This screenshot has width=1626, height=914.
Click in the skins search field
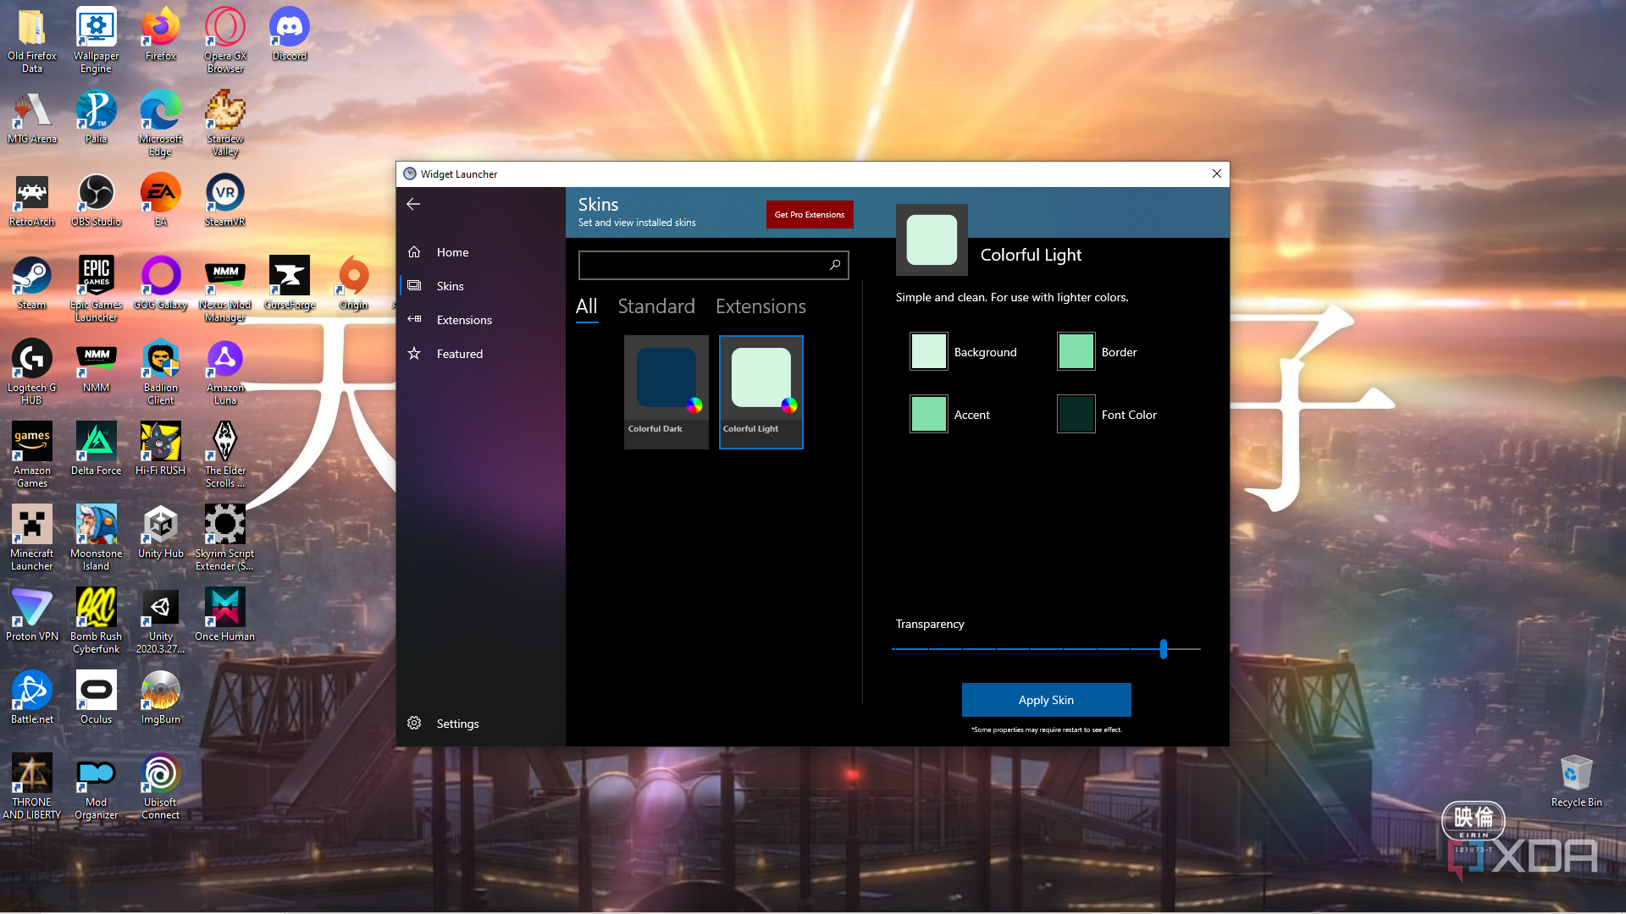703,265
